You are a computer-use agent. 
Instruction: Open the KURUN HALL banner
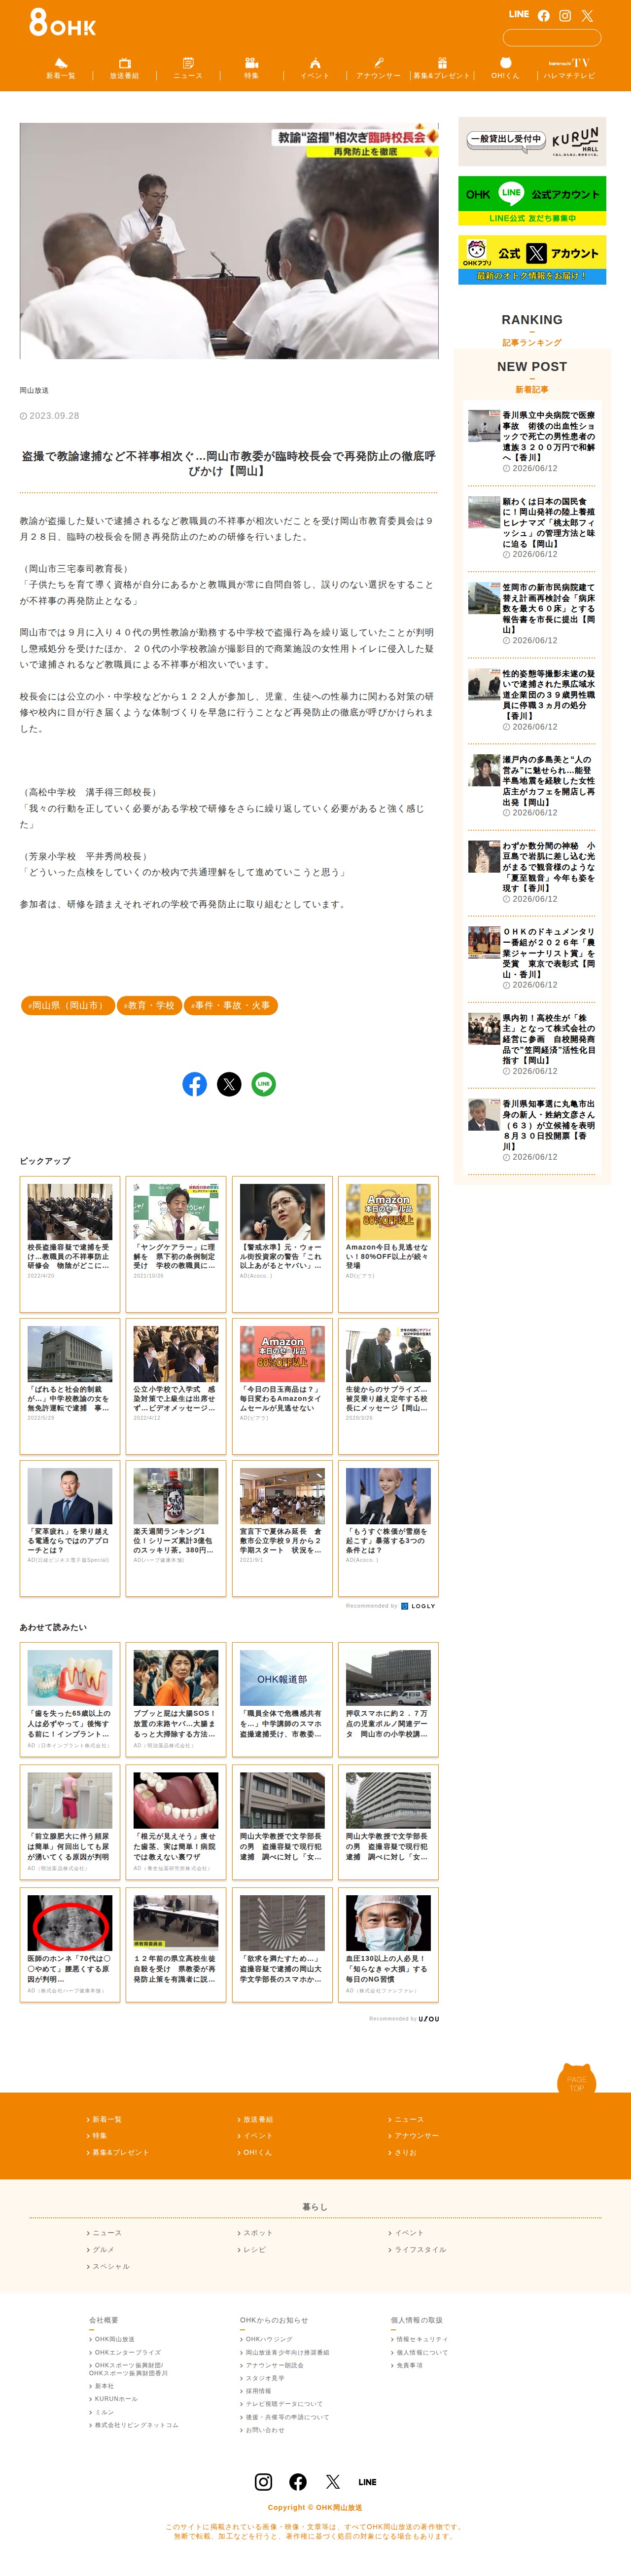coord(532,141)
